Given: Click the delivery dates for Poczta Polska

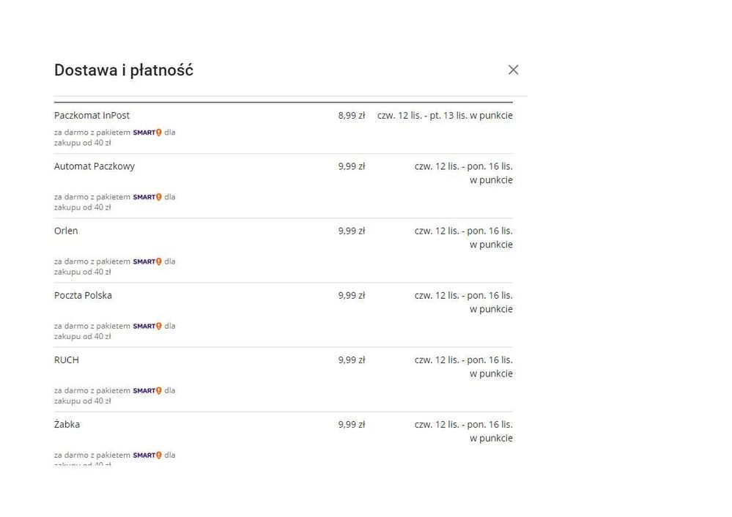Looking at the screenshot, I should [x=463, y=302].
